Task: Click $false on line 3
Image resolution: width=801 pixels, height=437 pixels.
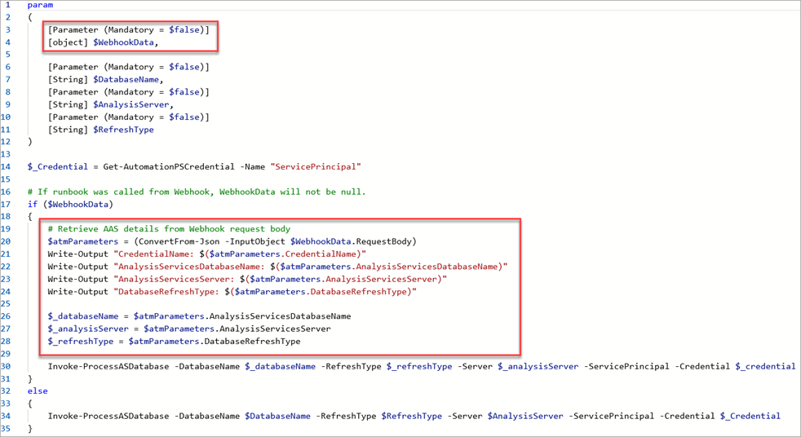Action: tap(184, 29)
